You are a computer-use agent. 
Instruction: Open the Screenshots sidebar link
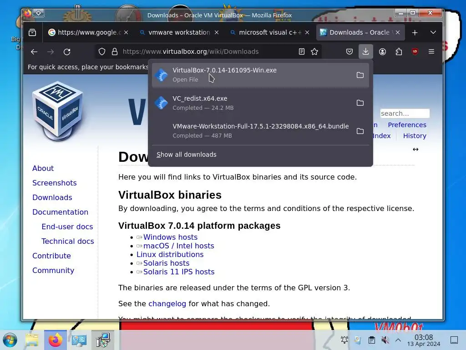point(55,183)
